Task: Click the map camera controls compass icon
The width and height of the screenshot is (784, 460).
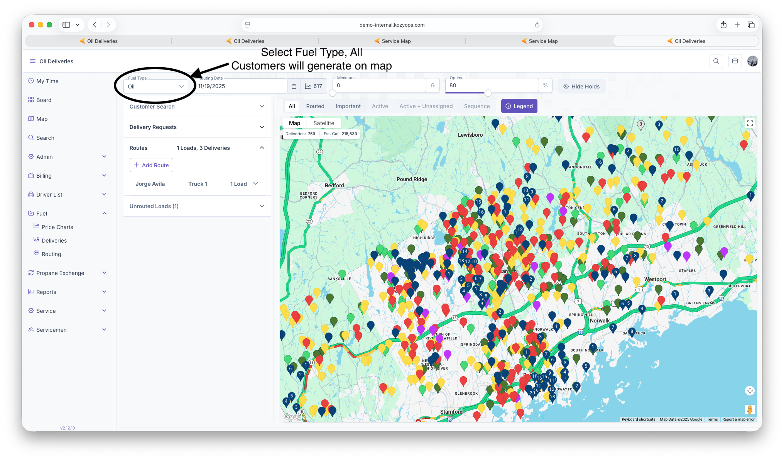Action: (x=750, y=391)
